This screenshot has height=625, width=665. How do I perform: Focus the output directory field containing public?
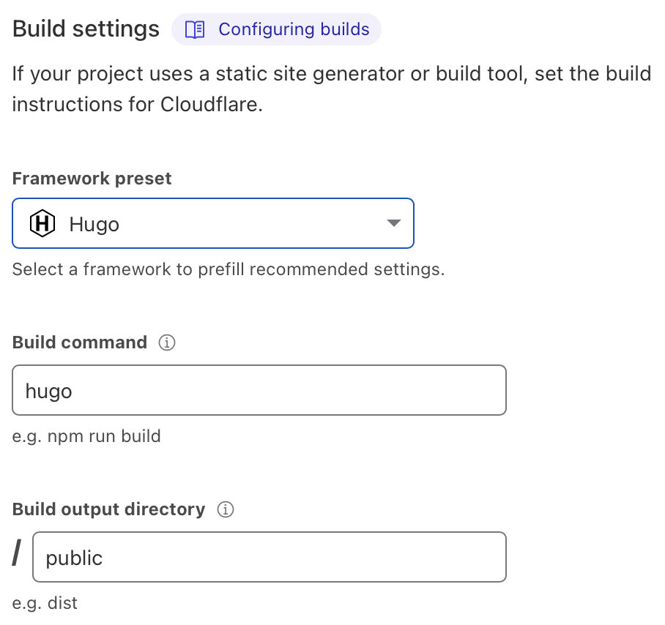[270, 557]
